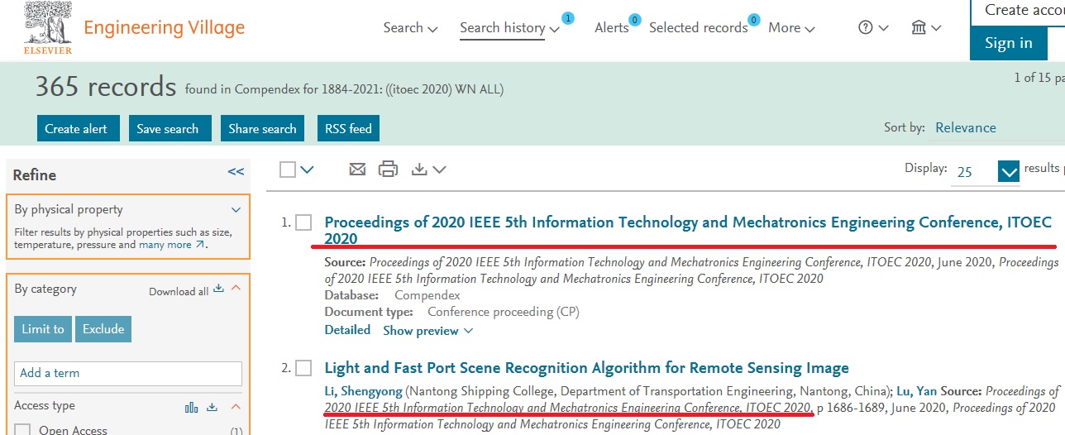Open the many more physical properties link

pos(171,245)
